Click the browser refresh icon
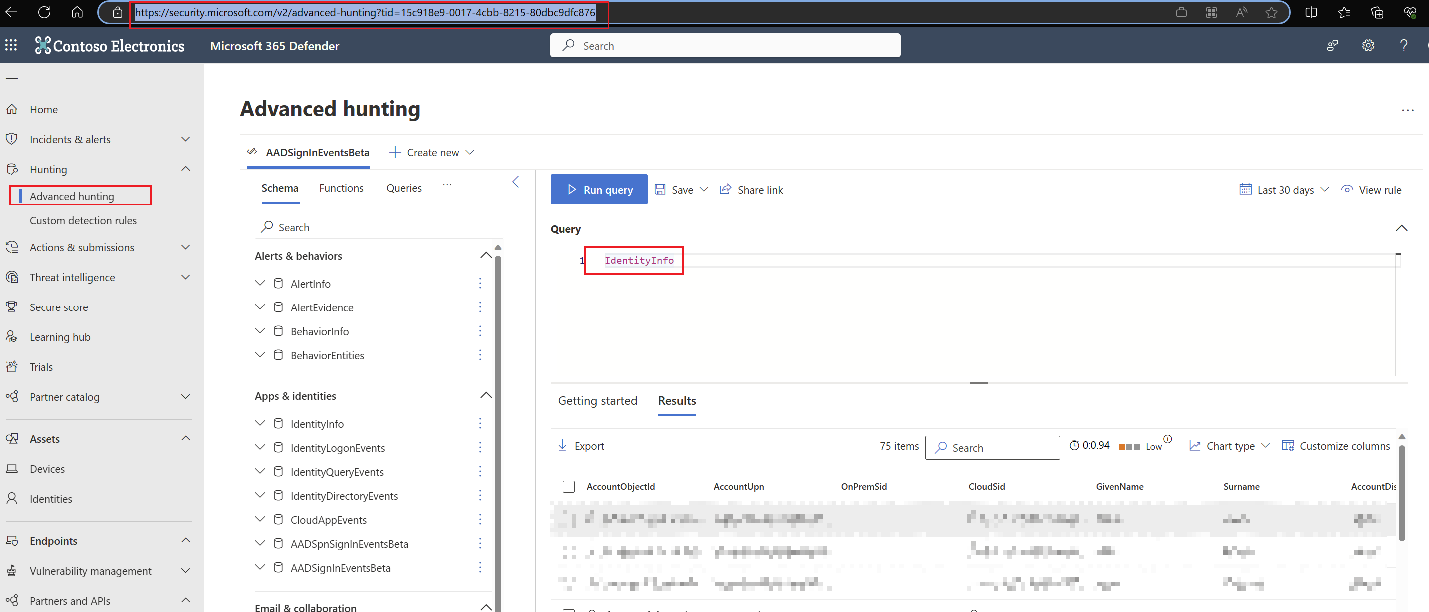This screenshot has width=1429, height=612. pyautogui.click(x=44, y=13)
